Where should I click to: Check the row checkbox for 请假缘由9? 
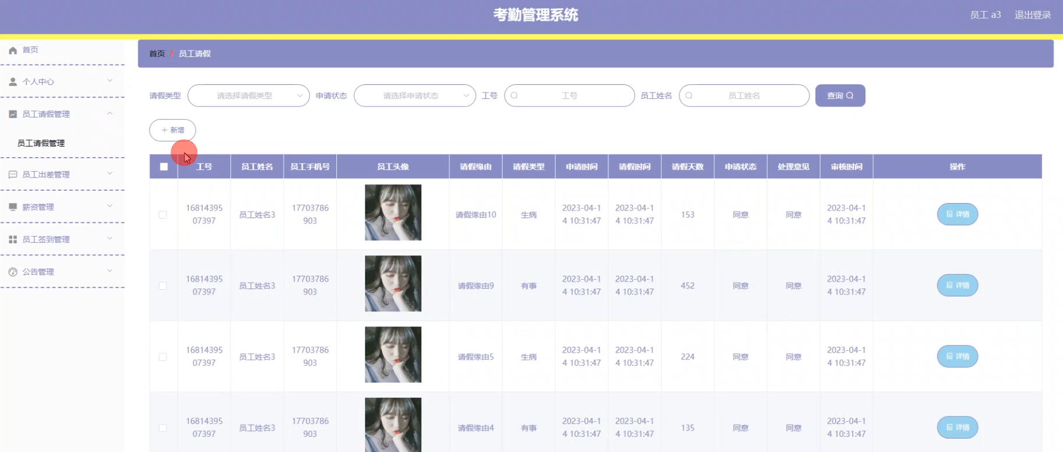[x=163, y=286]
